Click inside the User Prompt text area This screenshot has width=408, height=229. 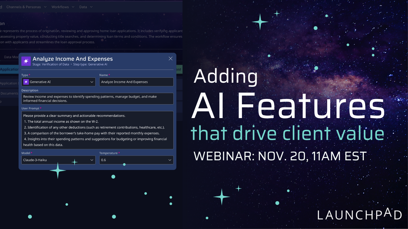pyautogui.click(x=97, y=130)
